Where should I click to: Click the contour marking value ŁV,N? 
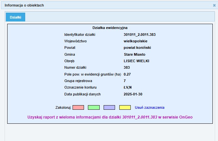128,87
